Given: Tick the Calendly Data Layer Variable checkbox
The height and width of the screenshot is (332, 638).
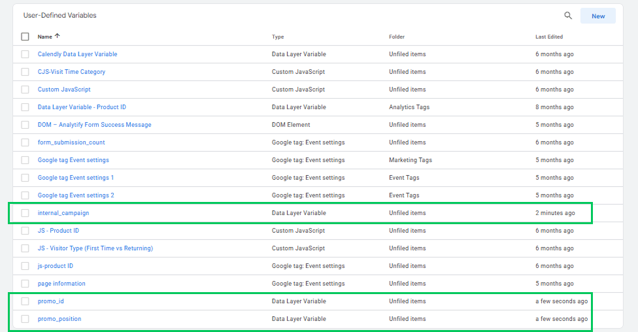Looking at the screenshot, I should 25,54.
